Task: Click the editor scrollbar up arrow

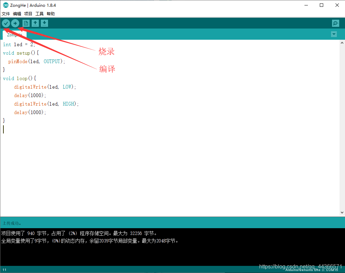Action: tap(342, 43)
